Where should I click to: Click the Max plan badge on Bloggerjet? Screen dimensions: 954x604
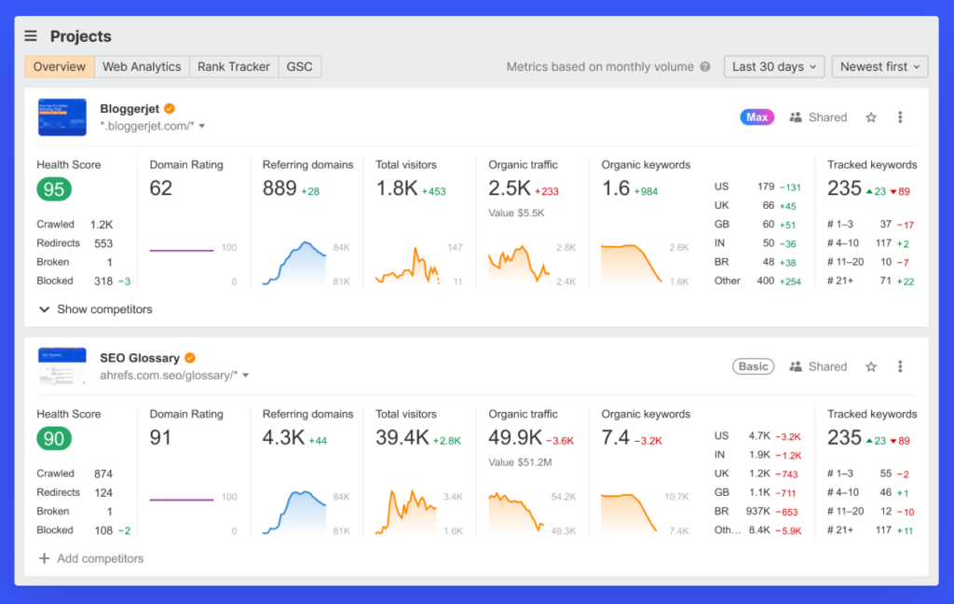click(x=756, y=117)
